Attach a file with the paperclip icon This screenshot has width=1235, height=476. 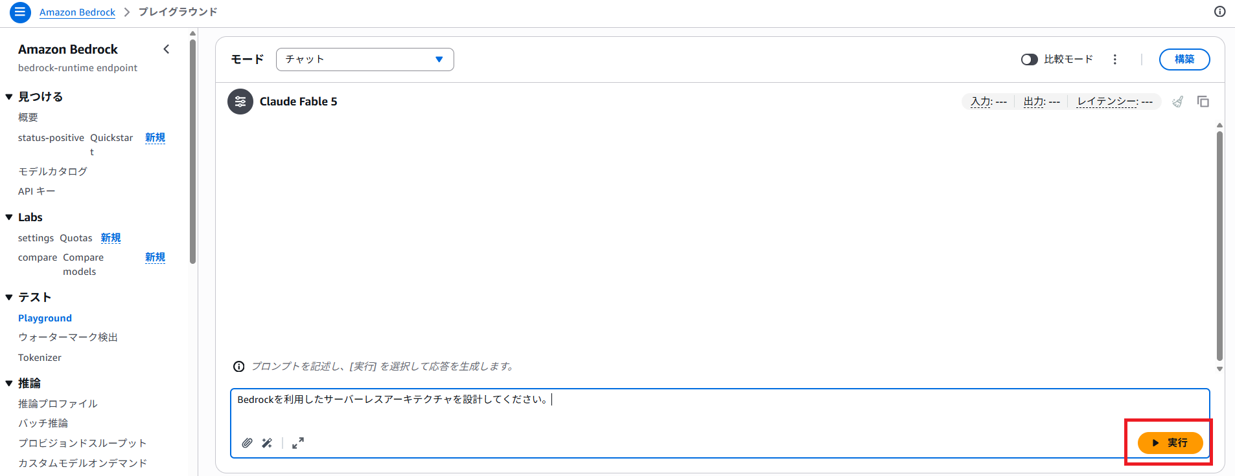coord(248,443)
